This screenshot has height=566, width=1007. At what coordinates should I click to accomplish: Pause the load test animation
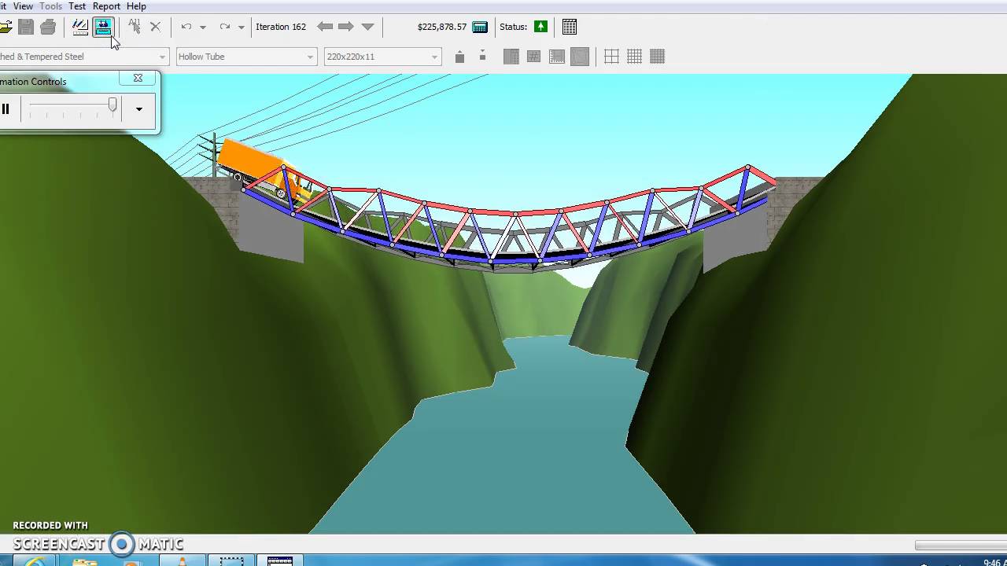(x=6, y=109)
